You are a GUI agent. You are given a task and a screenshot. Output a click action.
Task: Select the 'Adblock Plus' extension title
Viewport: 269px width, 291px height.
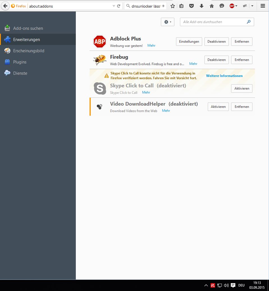[126, 38]
